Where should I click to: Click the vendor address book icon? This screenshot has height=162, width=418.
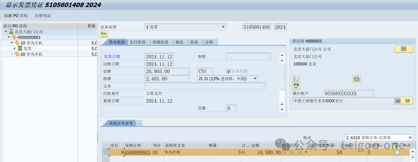point(296,78)
